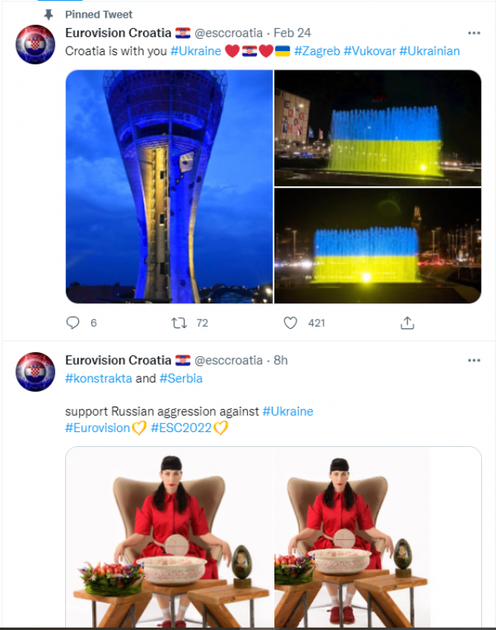Open the #Vukovar hashtag
This screenshot has width=496, height=630.
[370, 51]
